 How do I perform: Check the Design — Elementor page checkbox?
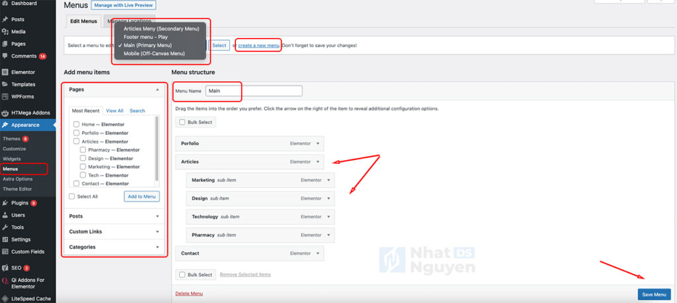click(83, 158)
